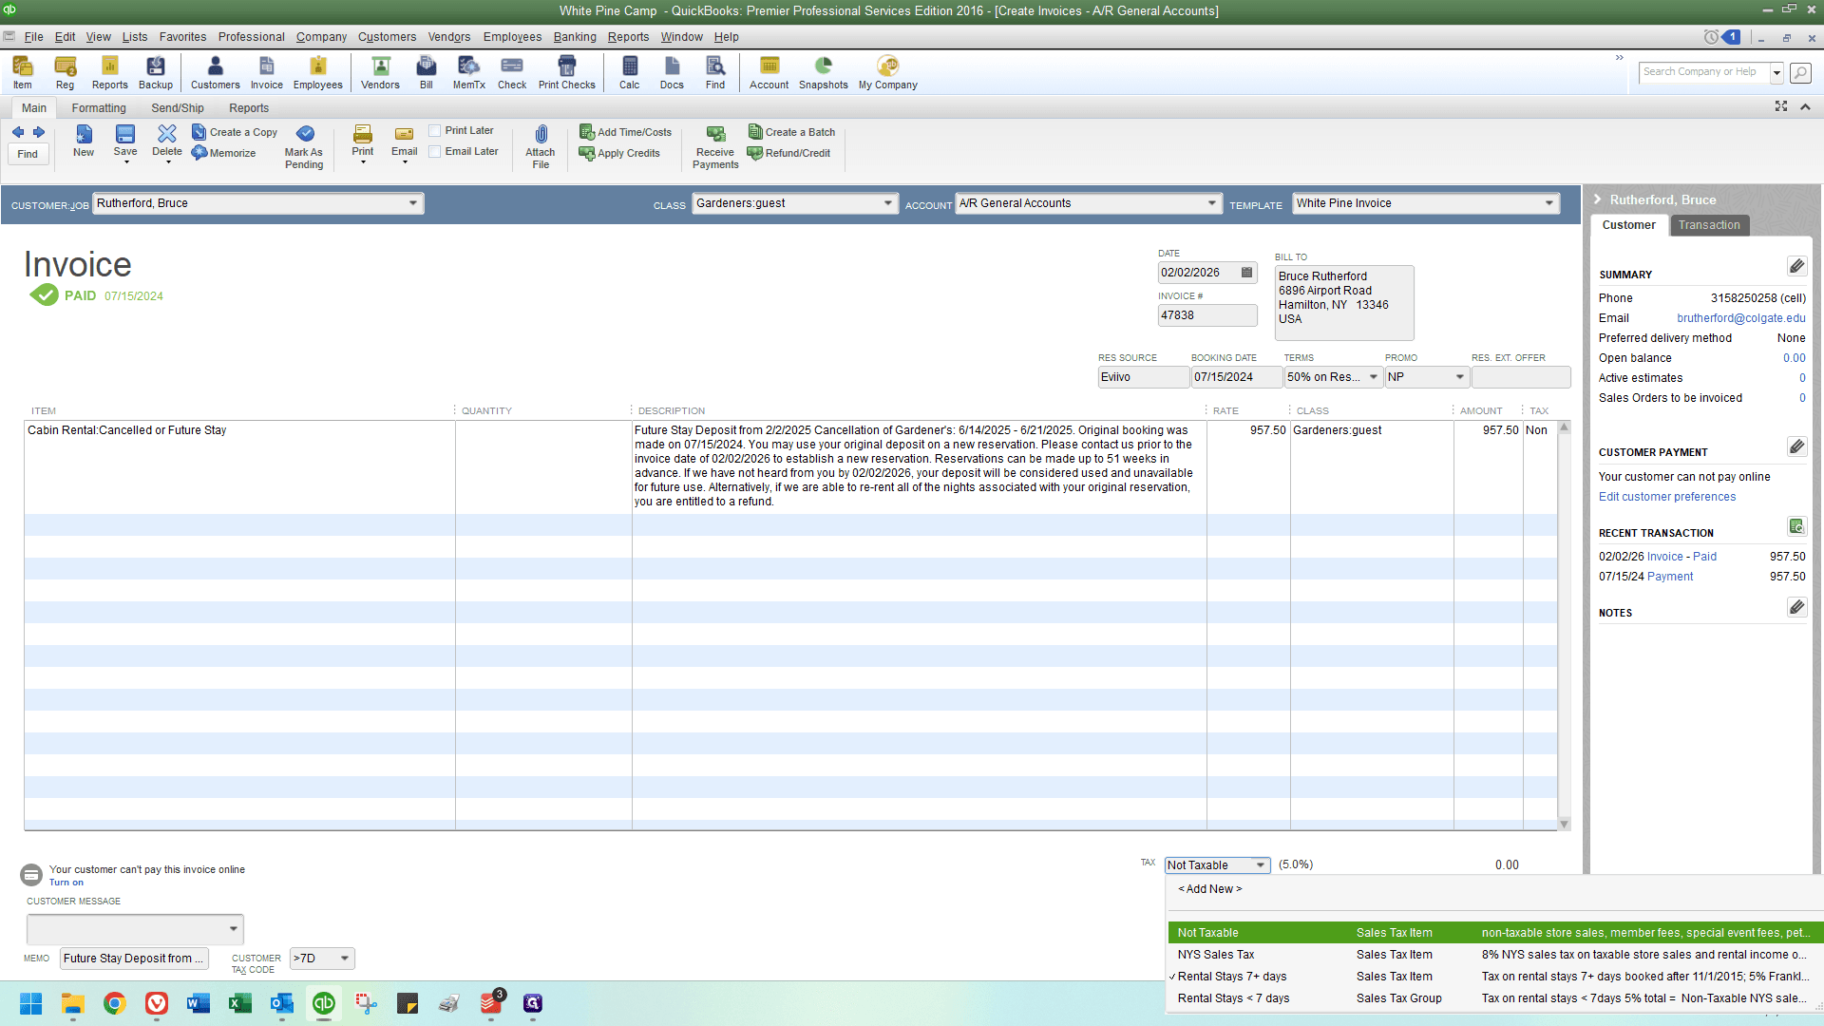This screenshot has width=1824, height=1026.
Task: Open the date calendar picker icon
Action: 1247,273
